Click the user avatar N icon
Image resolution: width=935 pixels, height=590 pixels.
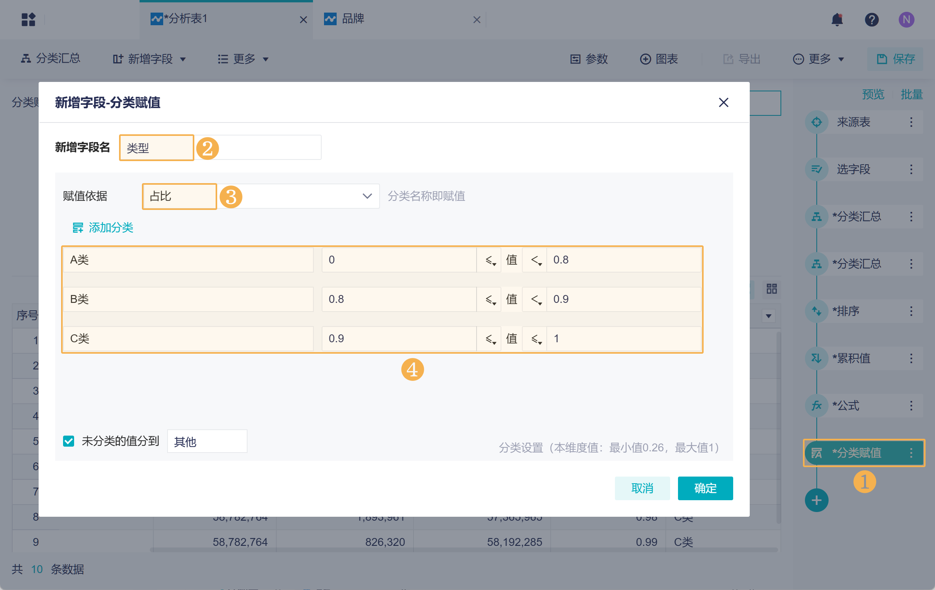tap(906, 20)
